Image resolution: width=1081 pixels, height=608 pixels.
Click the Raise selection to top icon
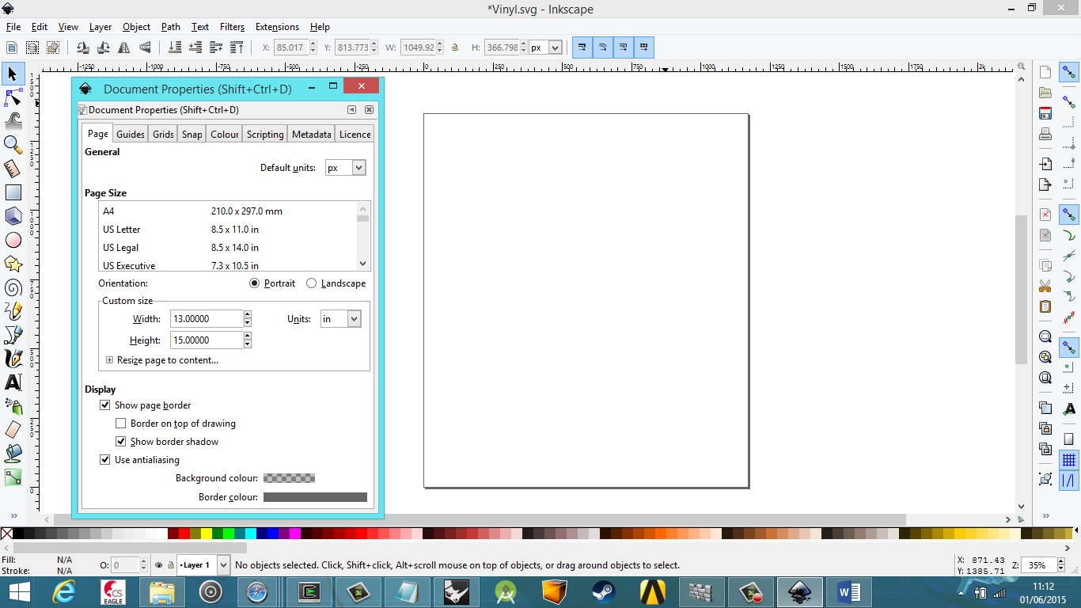[x=237, y=47]
